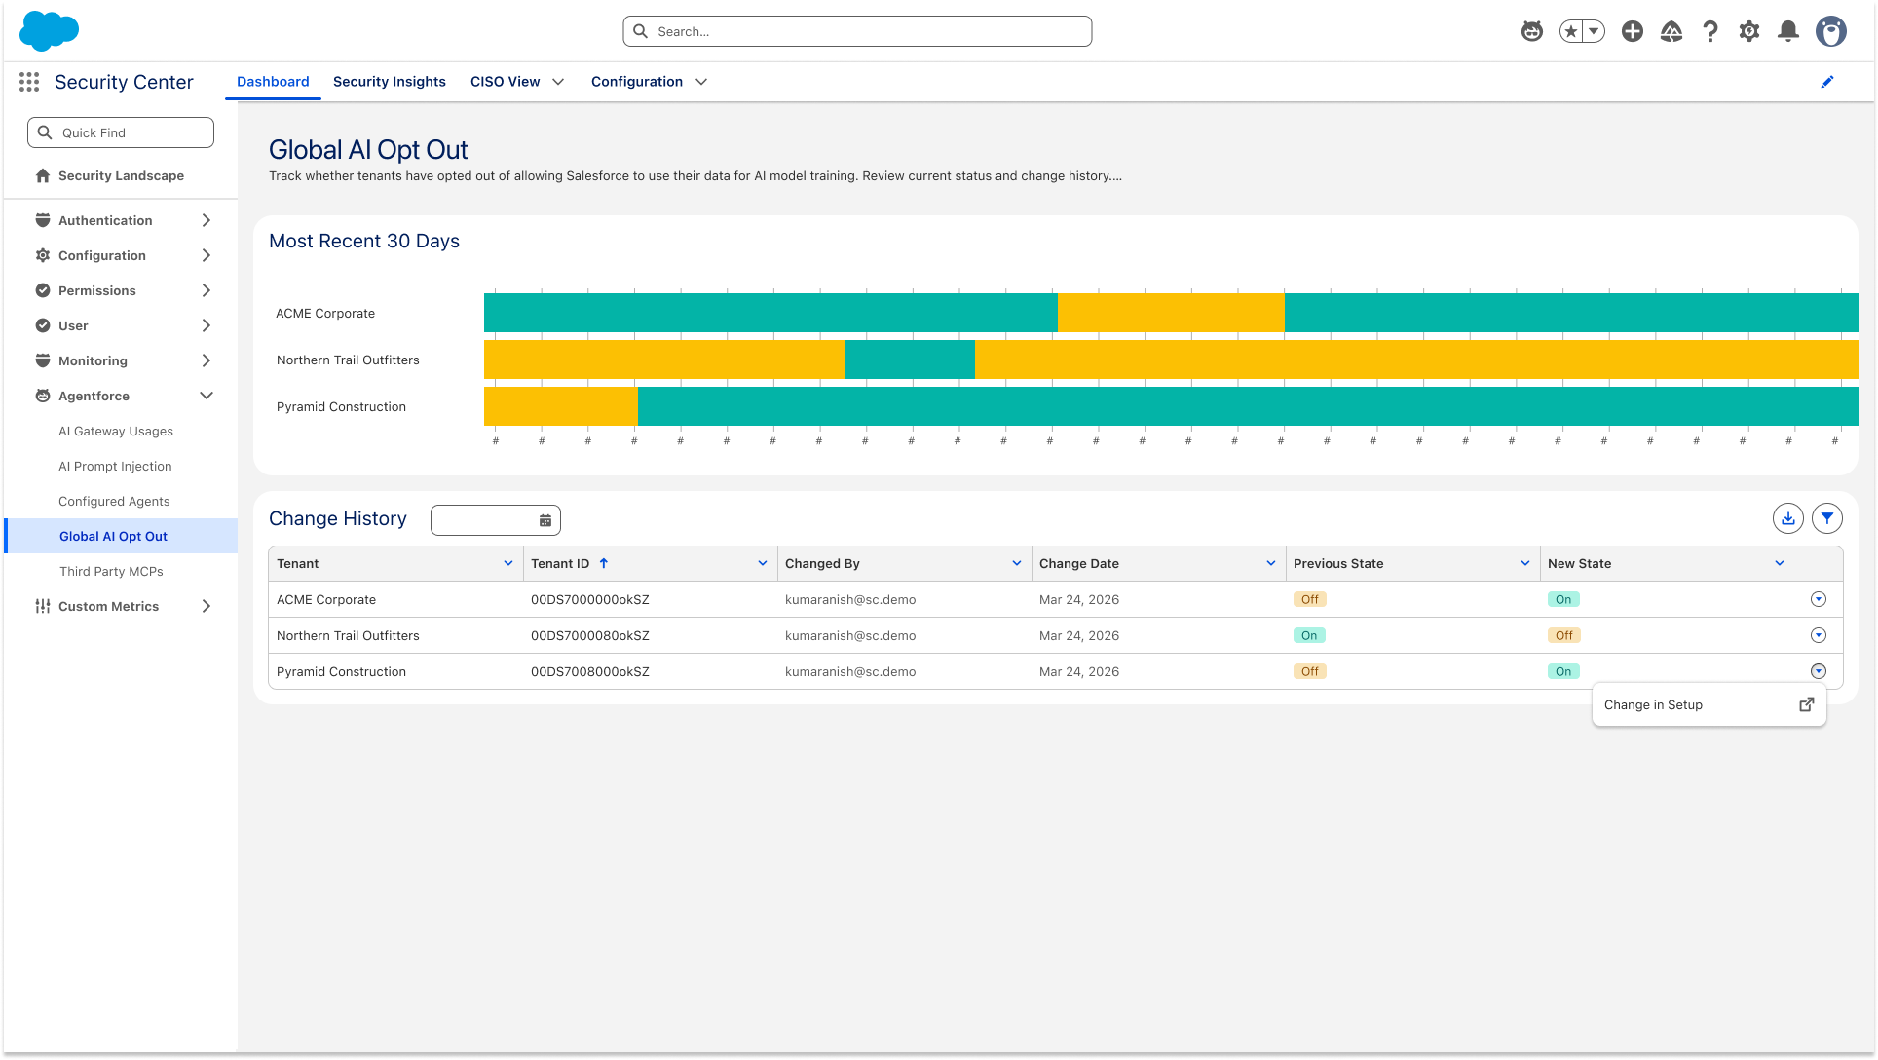Open calendar picker for Change History date
This screenshot has height=1060, width=1878.
coord(545,521)
